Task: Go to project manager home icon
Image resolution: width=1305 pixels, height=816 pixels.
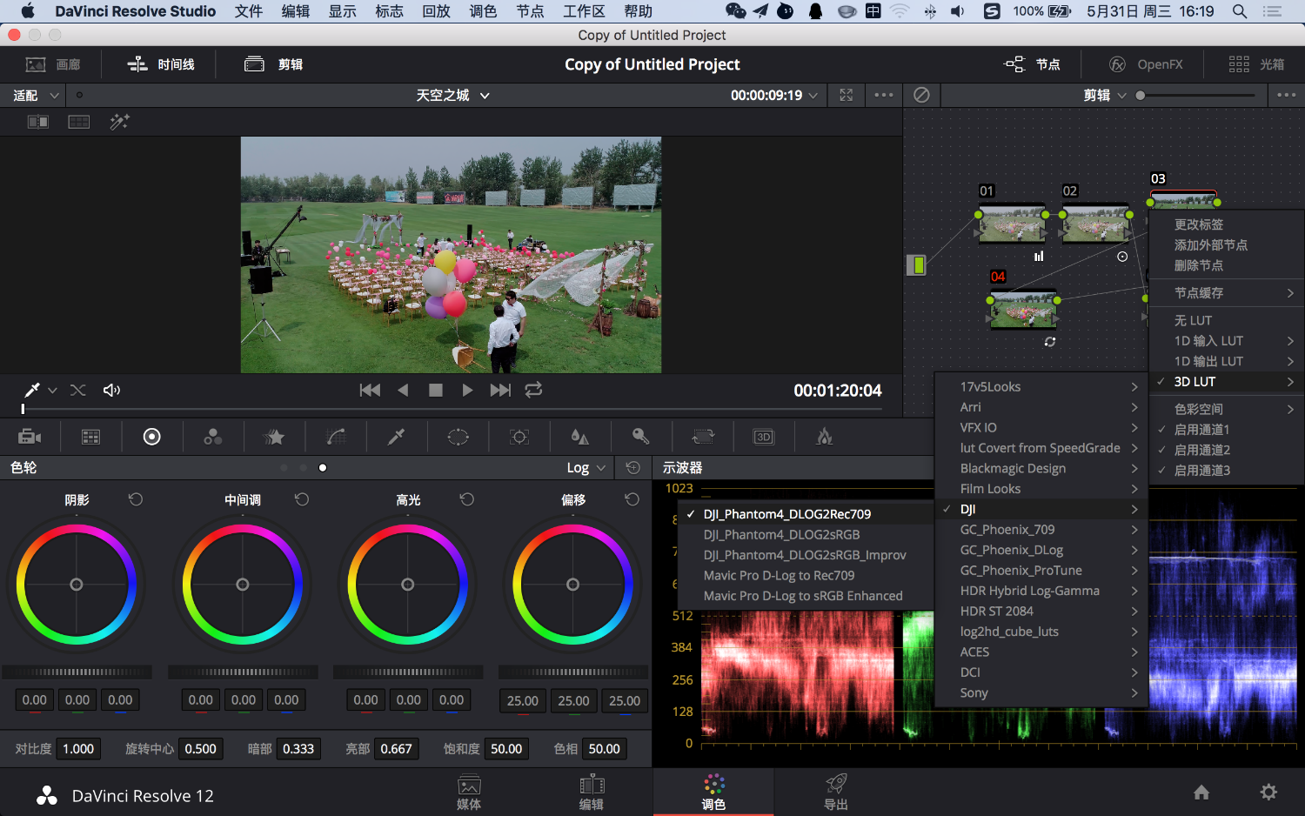Action: (1201, 792)
